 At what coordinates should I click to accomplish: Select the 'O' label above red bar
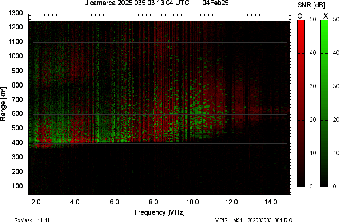(x=300, y=16)
